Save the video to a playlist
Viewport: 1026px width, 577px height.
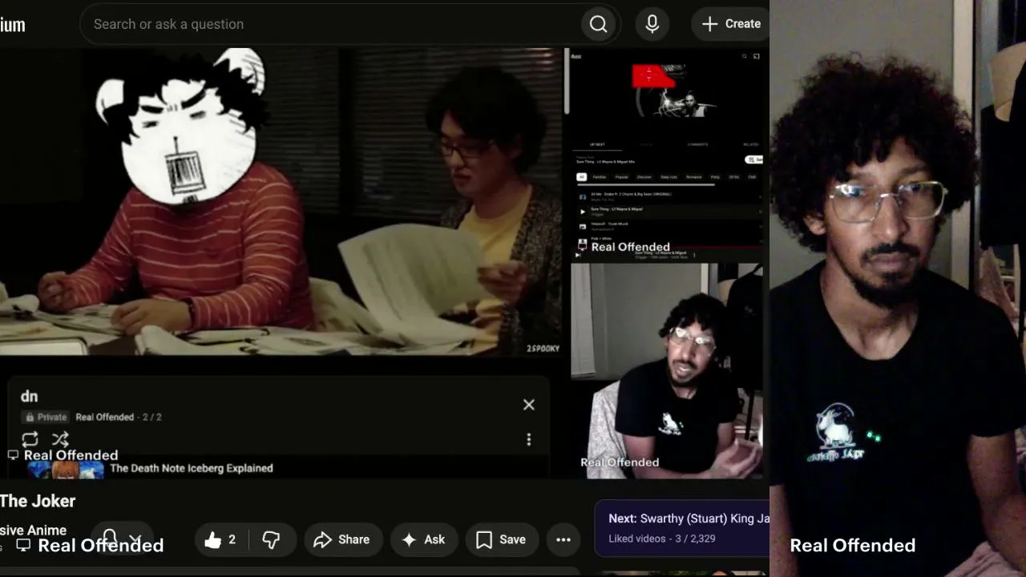click(x=502, y=540)
